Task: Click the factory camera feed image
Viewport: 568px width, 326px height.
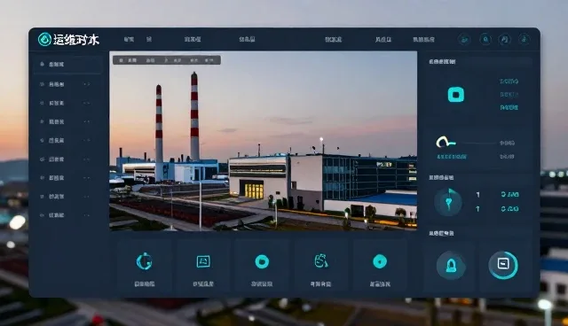Action: pos(263,141)
